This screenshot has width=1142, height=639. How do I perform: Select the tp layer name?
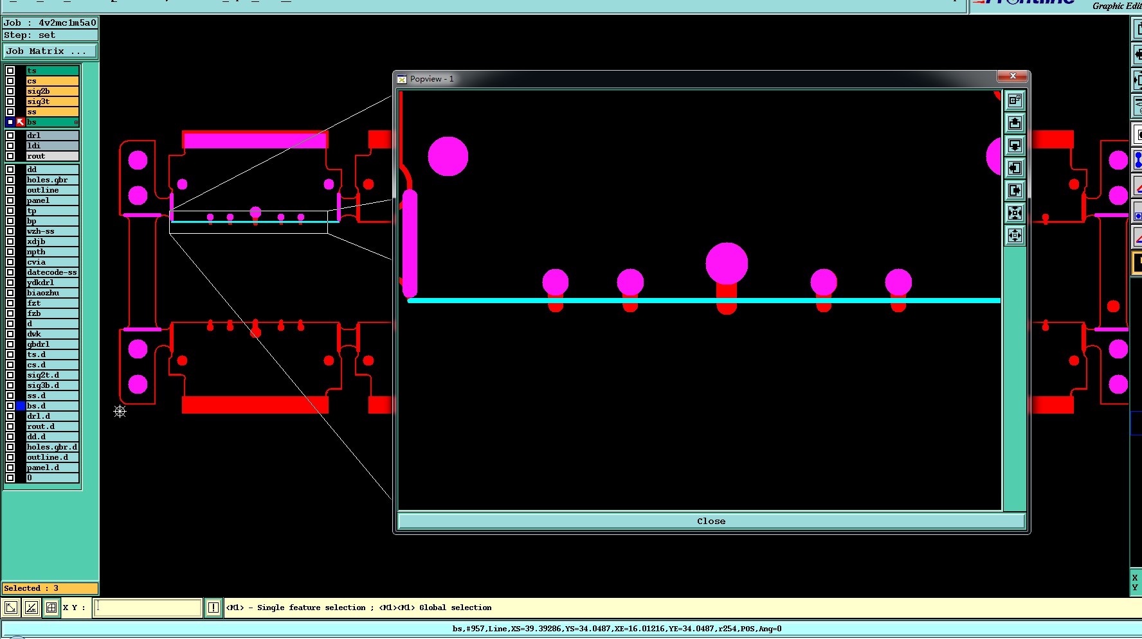click(52, 211)
